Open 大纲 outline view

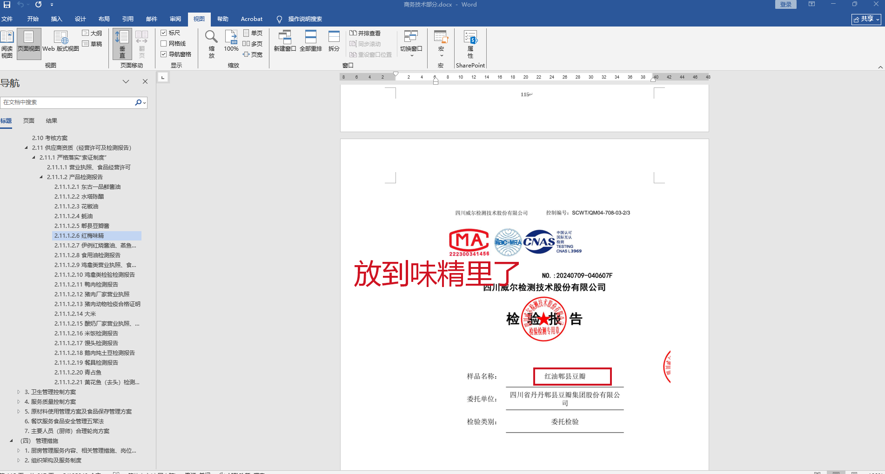click(x=92, y=33)
